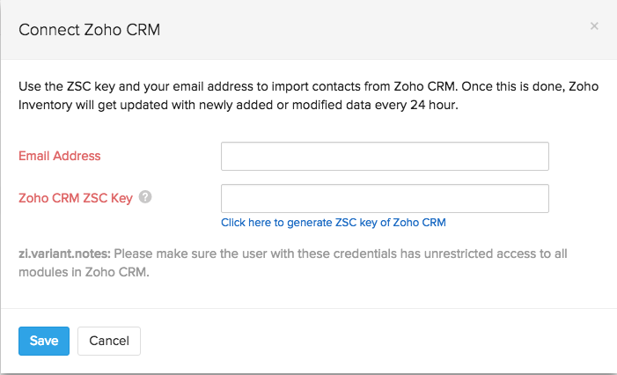
Task: Save the Zoho CRM connection
Action: tap(44, 341)
